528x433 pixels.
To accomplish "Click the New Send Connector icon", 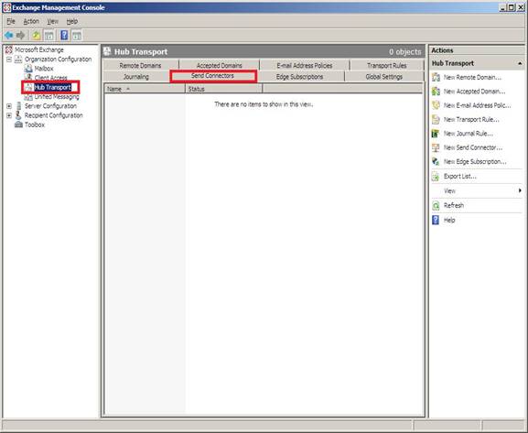I will [436, 147].
